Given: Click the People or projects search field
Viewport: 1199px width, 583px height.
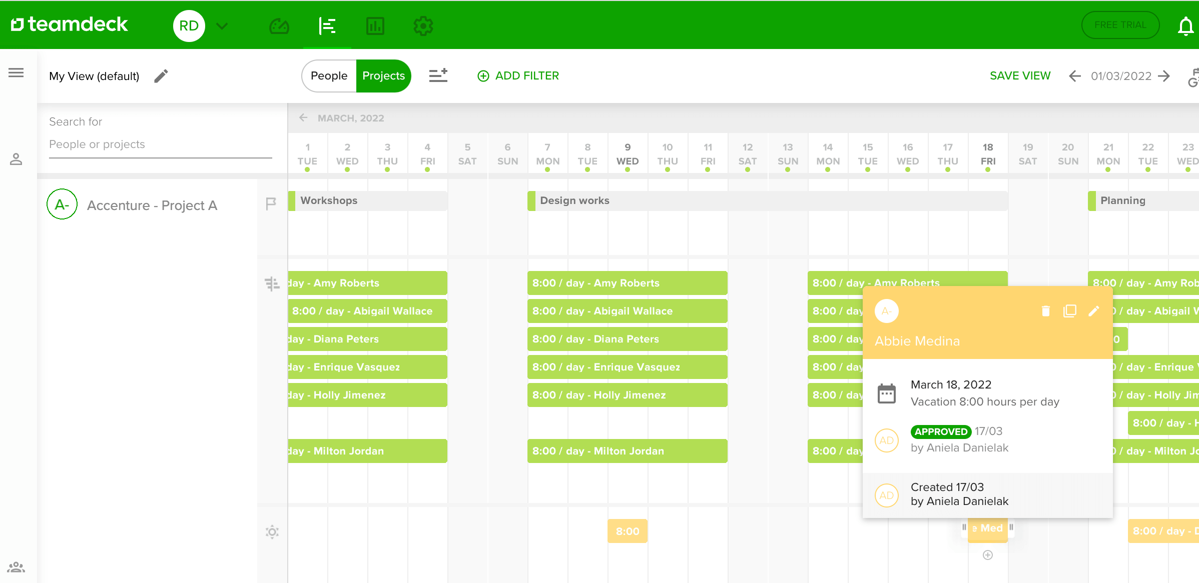Looking at the screenshot, I should [160, 144].
